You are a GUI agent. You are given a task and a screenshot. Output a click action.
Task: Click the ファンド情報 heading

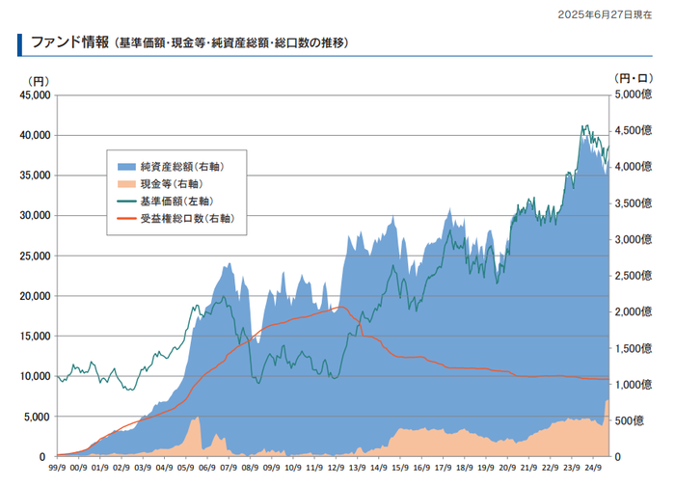pyautogui.click(x=69, y=42)
